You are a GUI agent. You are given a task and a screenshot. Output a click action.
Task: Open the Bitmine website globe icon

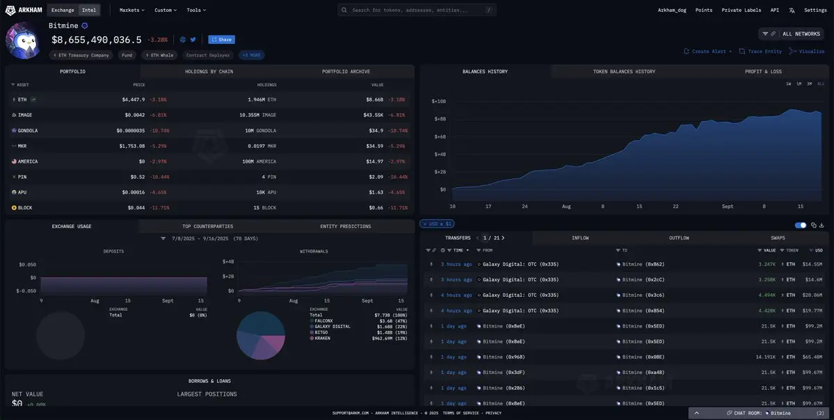[x=183, y=40]
